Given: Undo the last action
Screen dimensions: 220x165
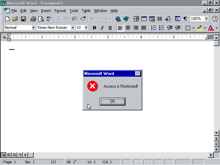Looking at the screenshot, I should tap(93, 19).
